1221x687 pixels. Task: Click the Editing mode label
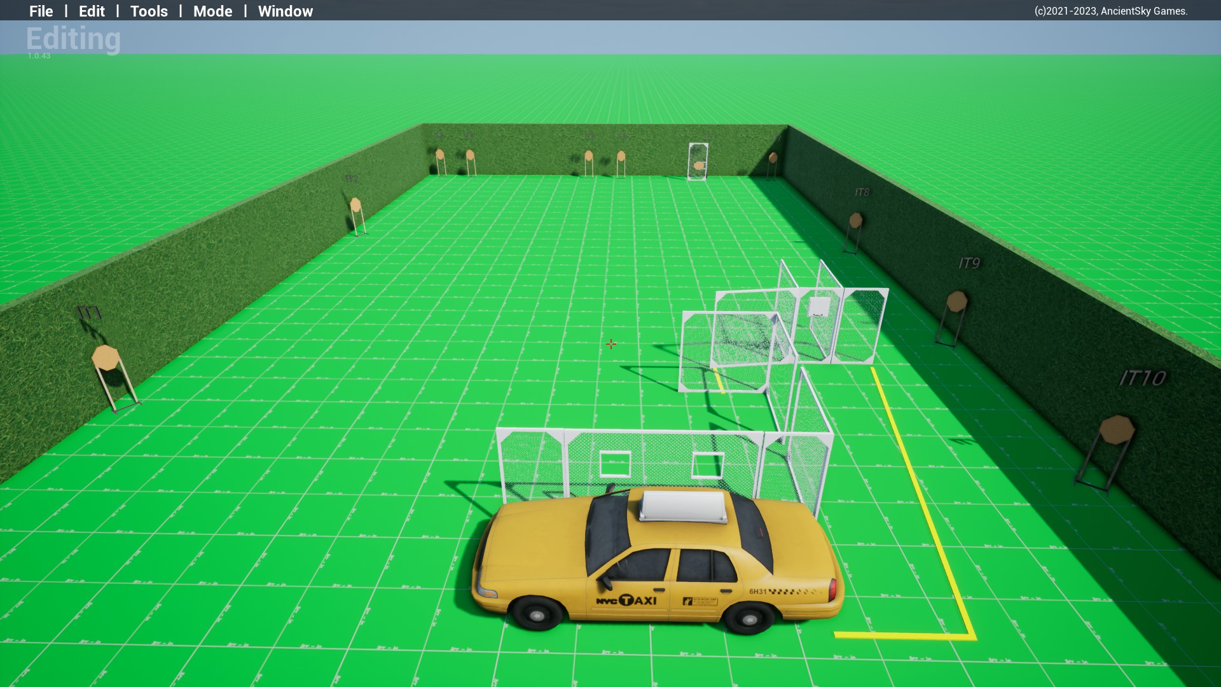click(73, 39)
